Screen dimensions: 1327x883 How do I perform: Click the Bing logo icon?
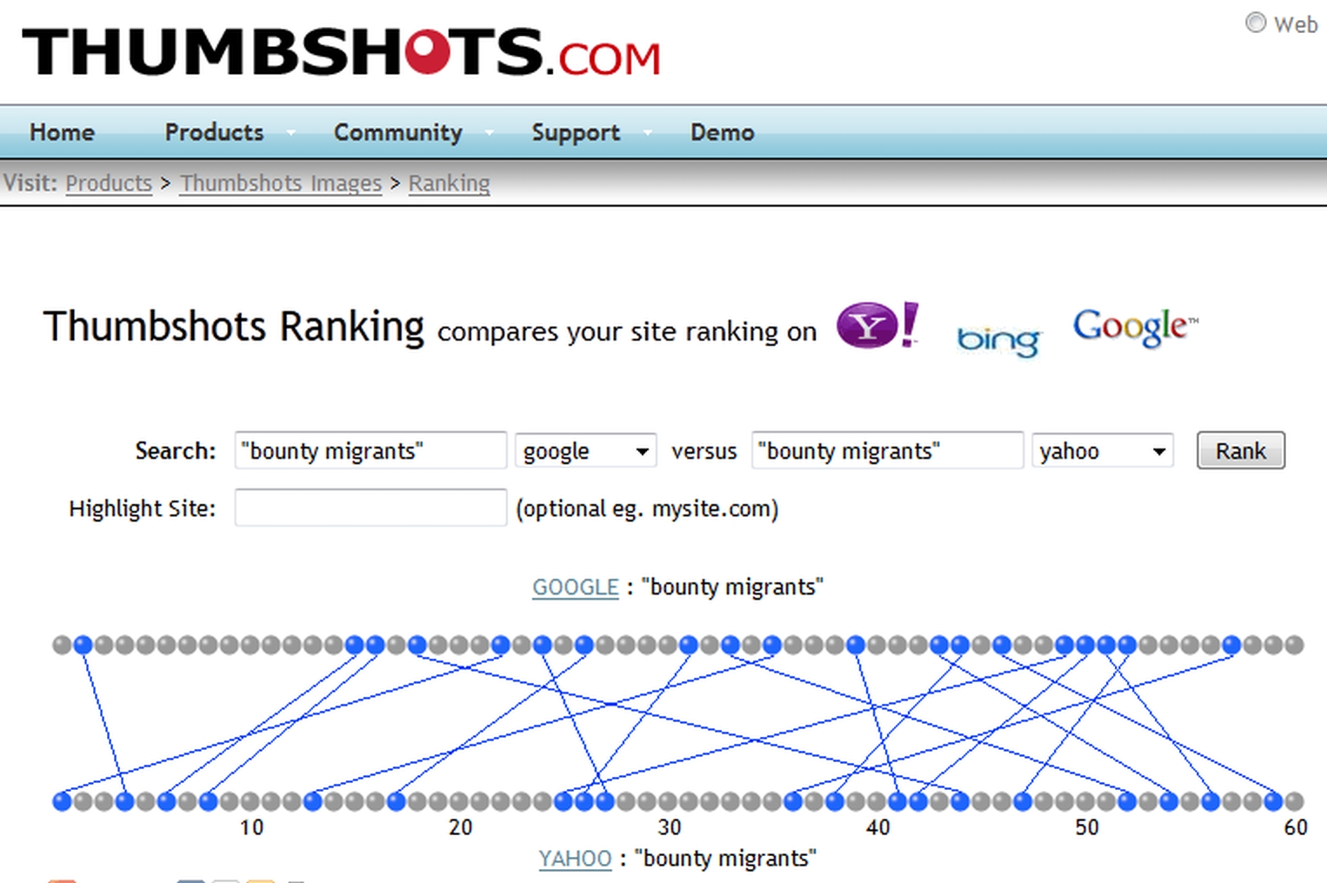998,339
